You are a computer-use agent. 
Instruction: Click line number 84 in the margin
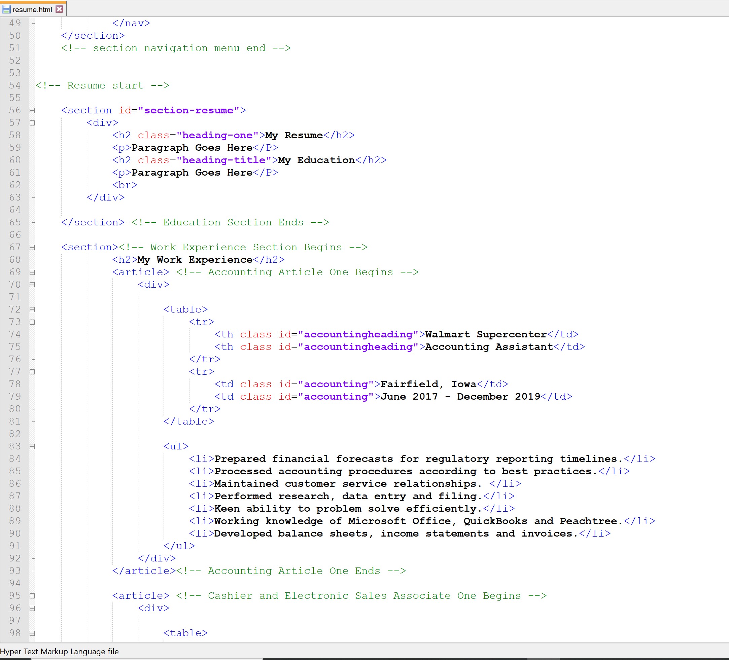tap(15, 459)
